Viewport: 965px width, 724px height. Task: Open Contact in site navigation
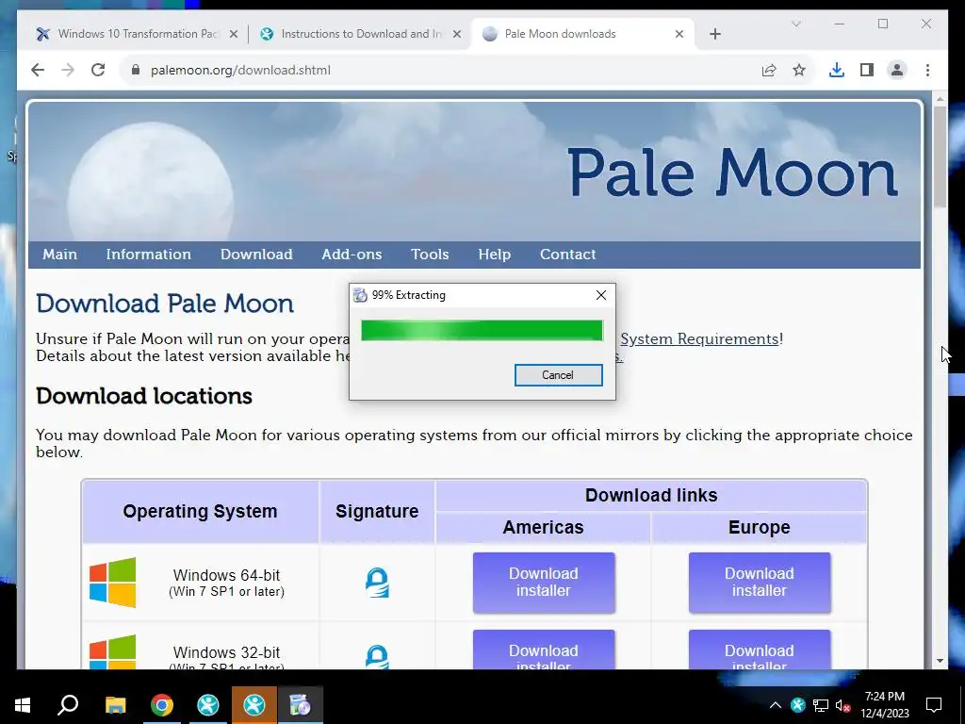point(567,255)
